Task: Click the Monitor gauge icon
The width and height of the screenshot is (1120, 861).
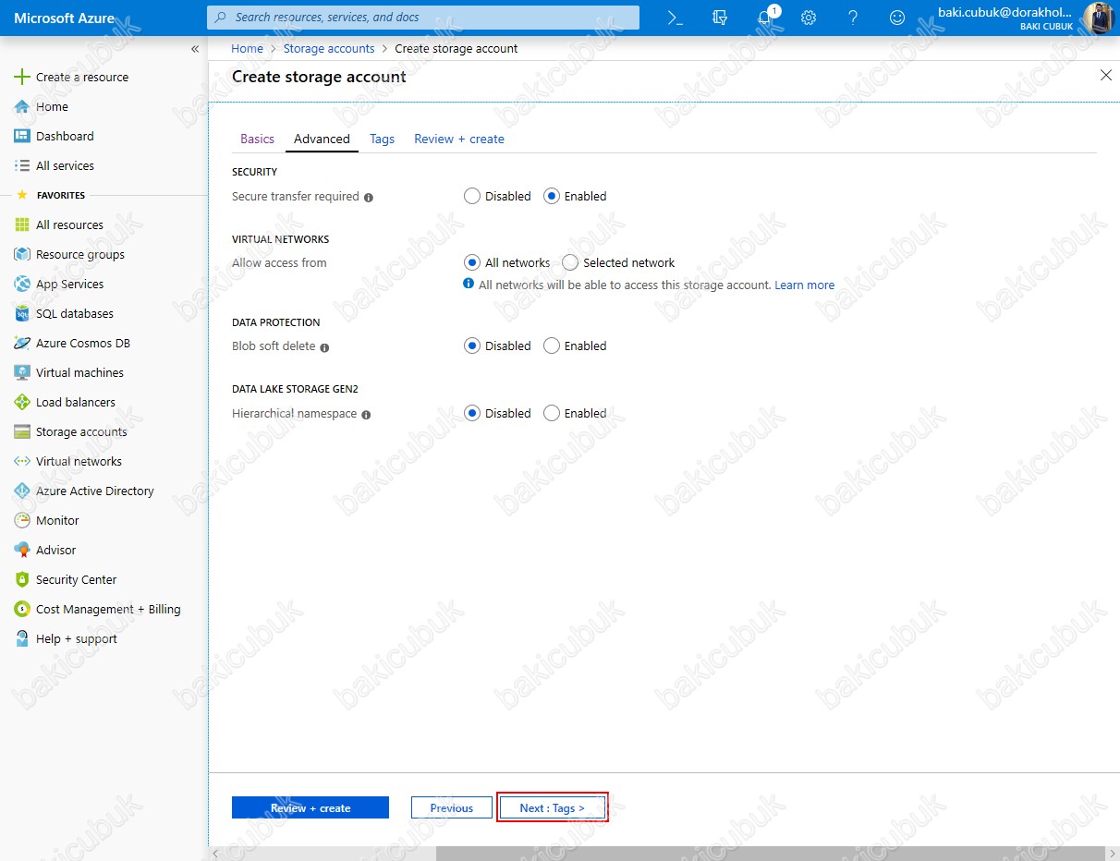Action: [22, 520]
